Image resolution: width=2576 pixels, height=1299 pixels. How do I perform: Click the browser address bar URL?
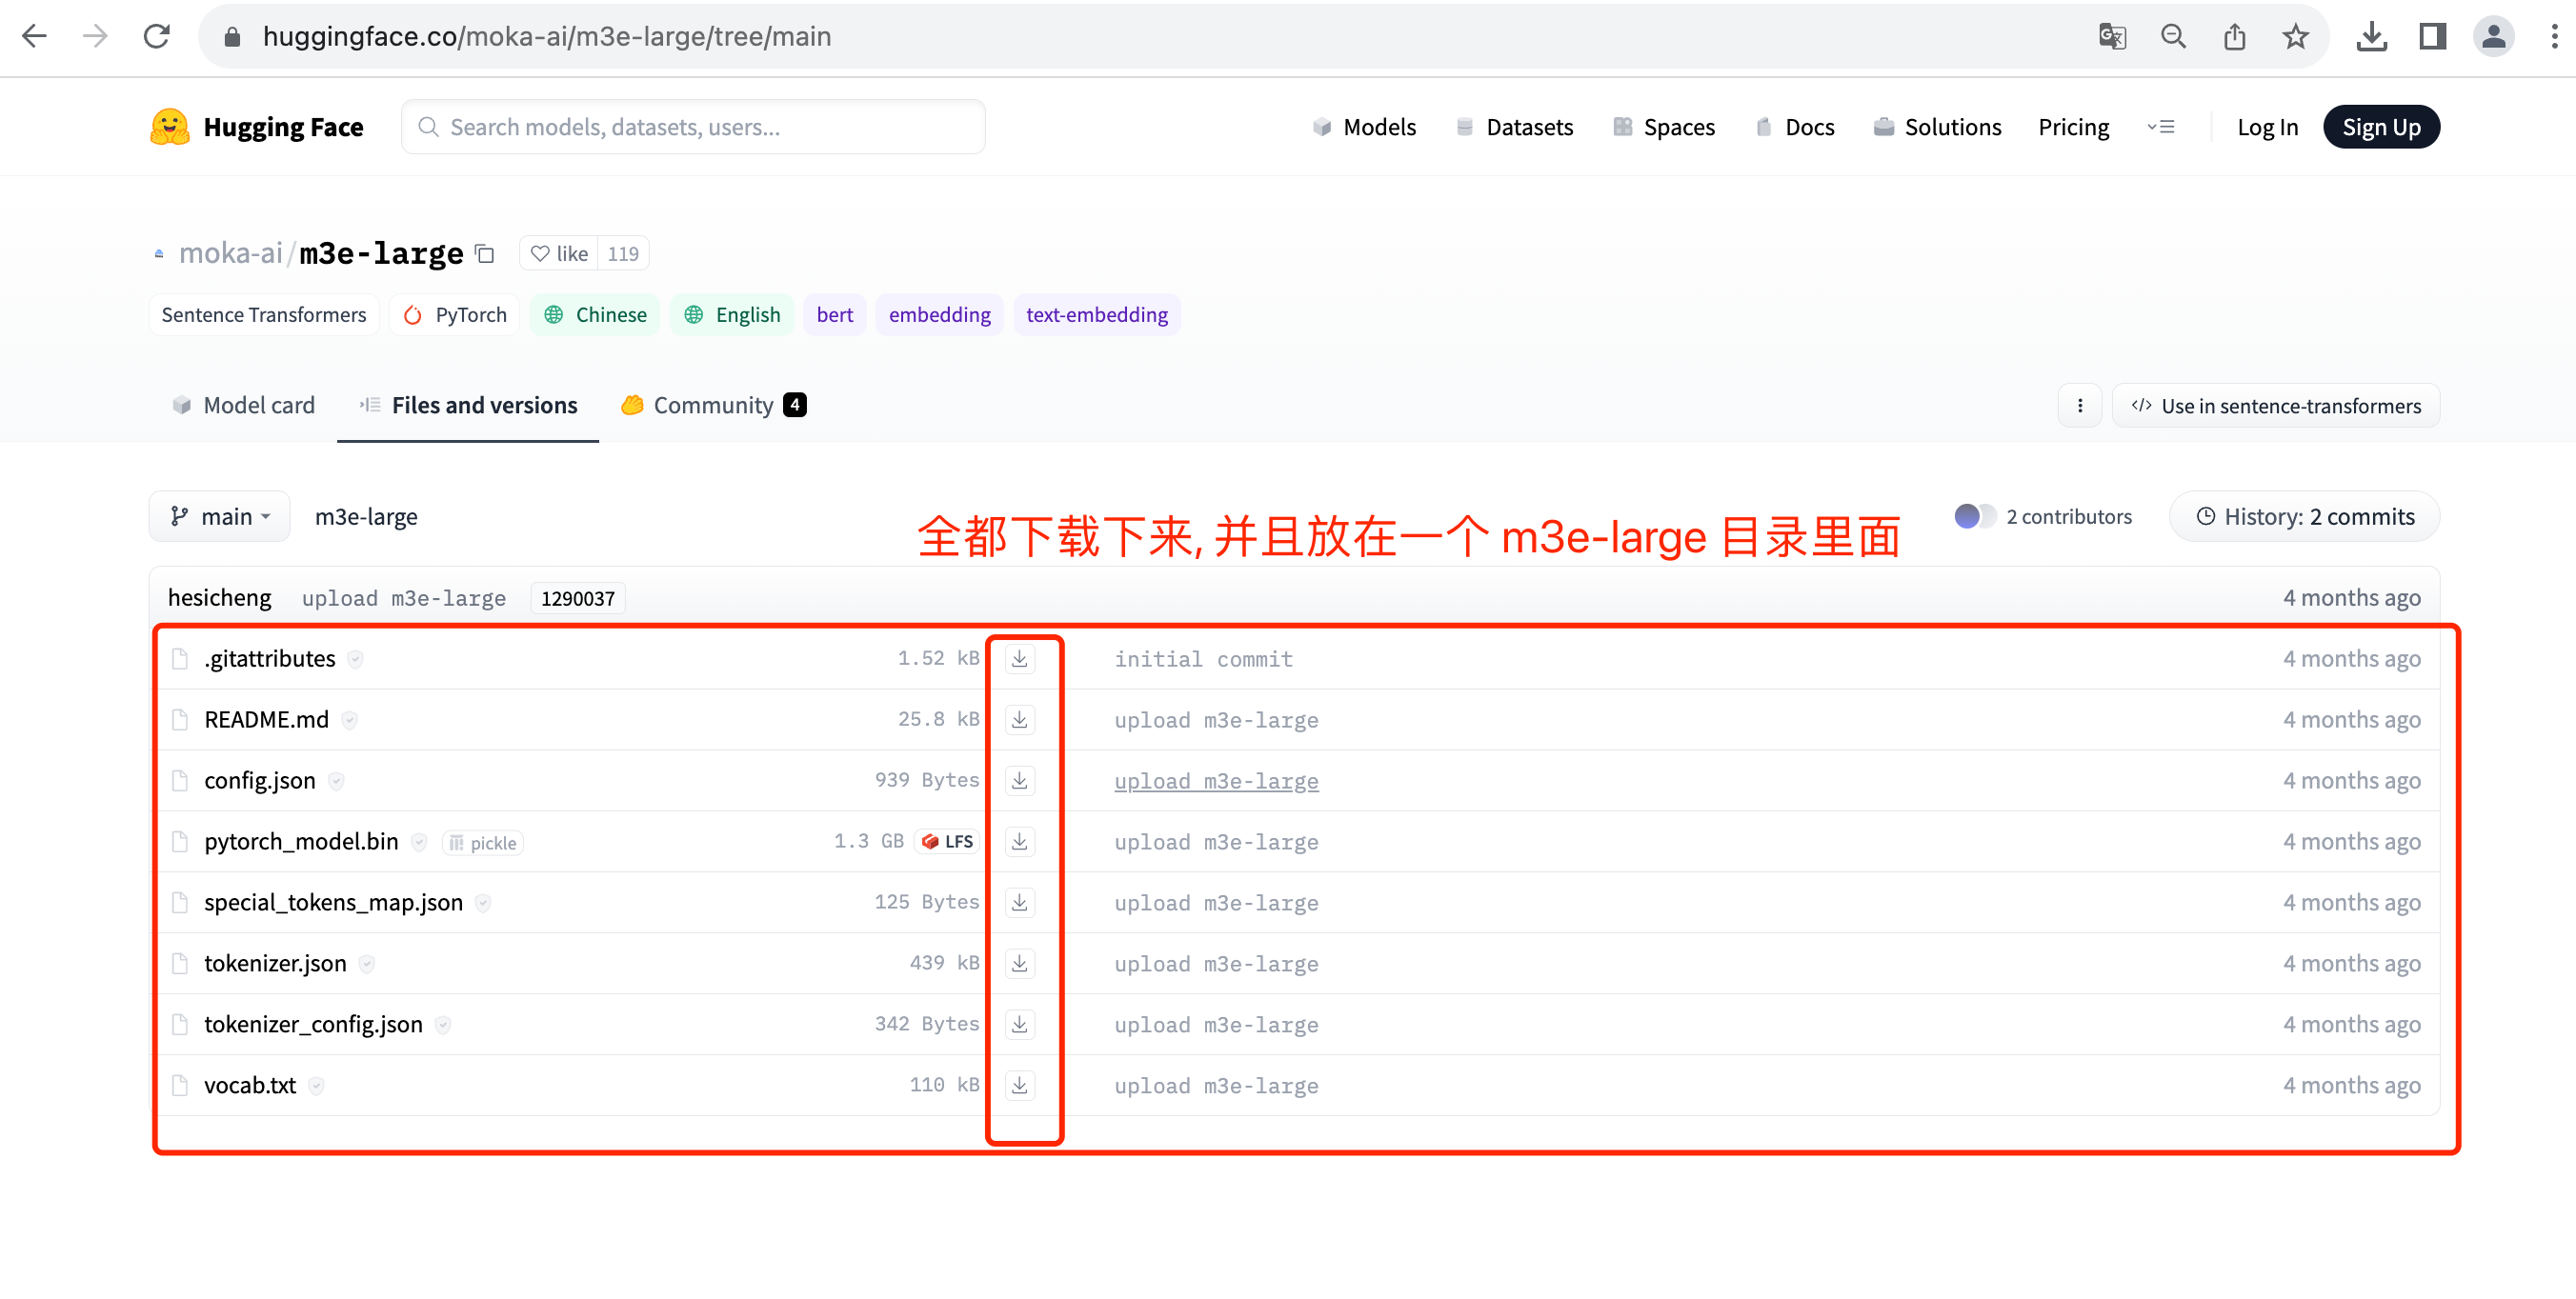[547, 37]
